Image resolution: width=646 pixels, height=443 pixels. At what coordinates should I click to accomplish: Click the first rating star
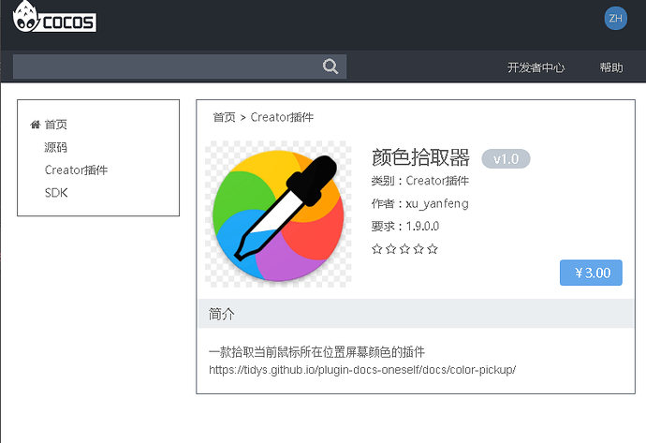tap(377, 249)
